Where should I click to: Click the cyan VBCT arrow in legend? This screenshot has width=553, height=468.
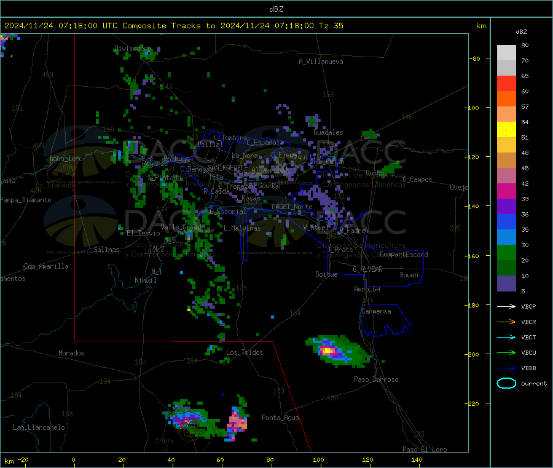(506, 338)
